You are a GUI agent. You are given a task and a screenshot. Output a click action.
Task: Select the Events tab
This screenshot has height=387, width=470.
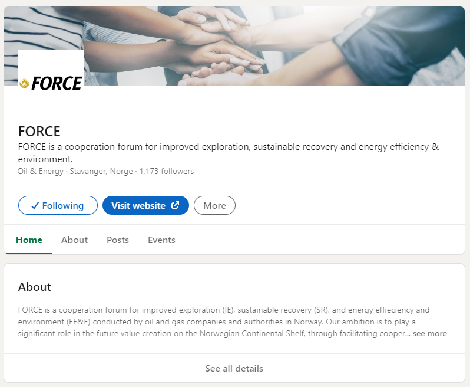coord(161,240)
